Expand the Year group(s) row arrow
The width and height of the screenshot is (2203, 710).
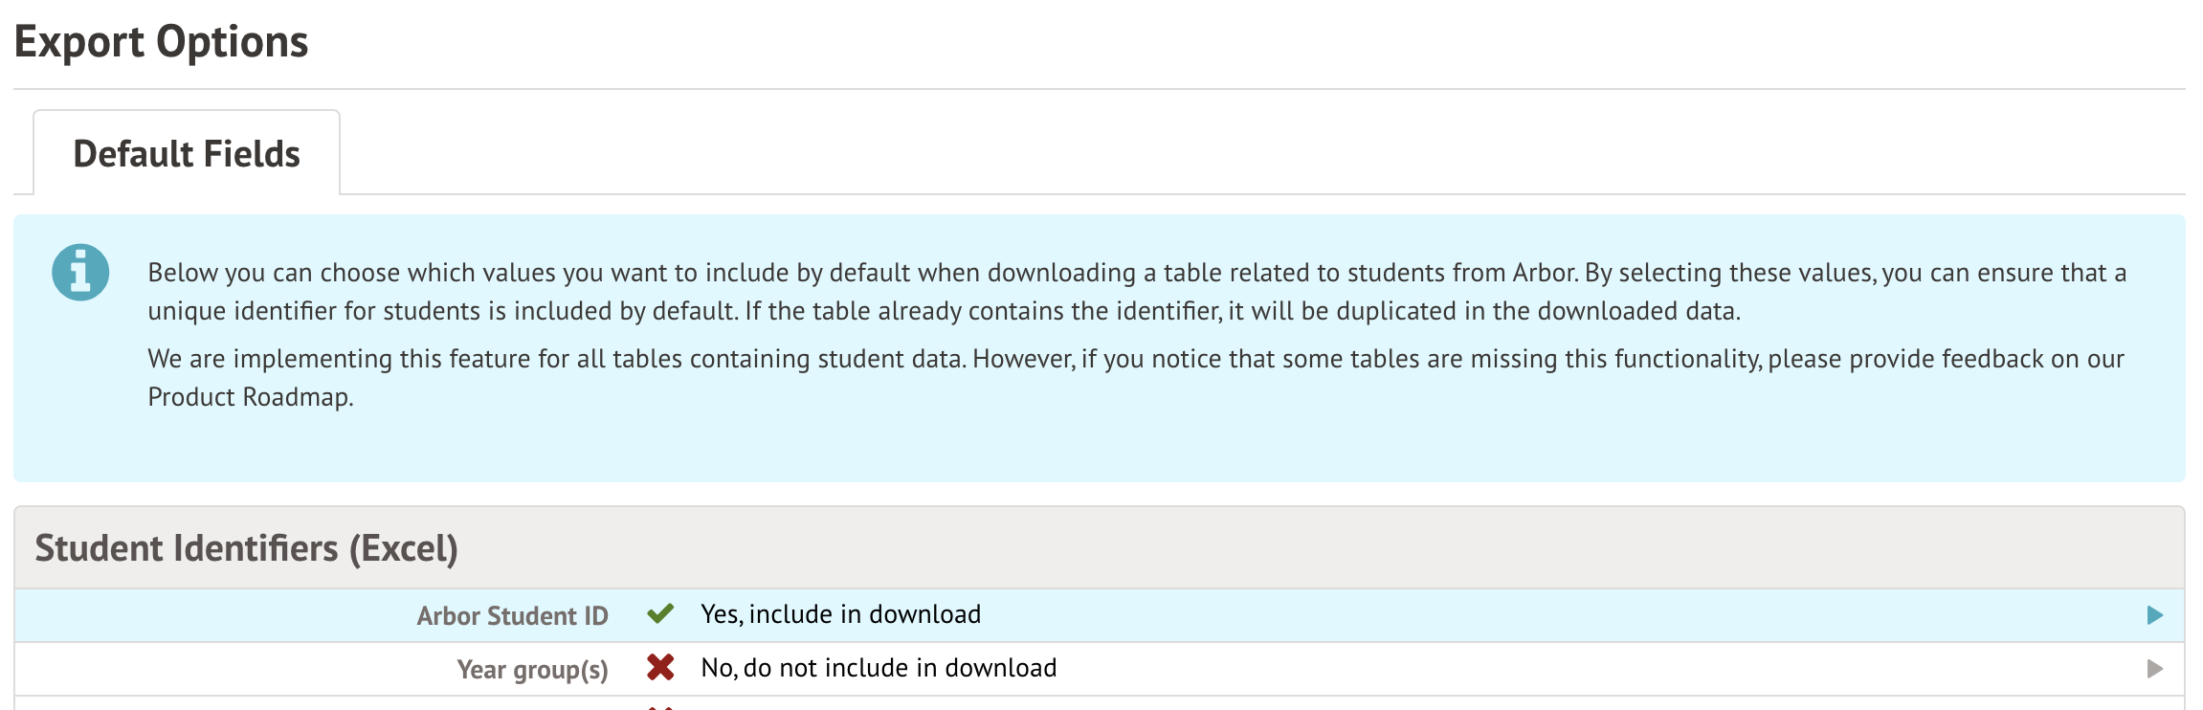pos(2154,669)
